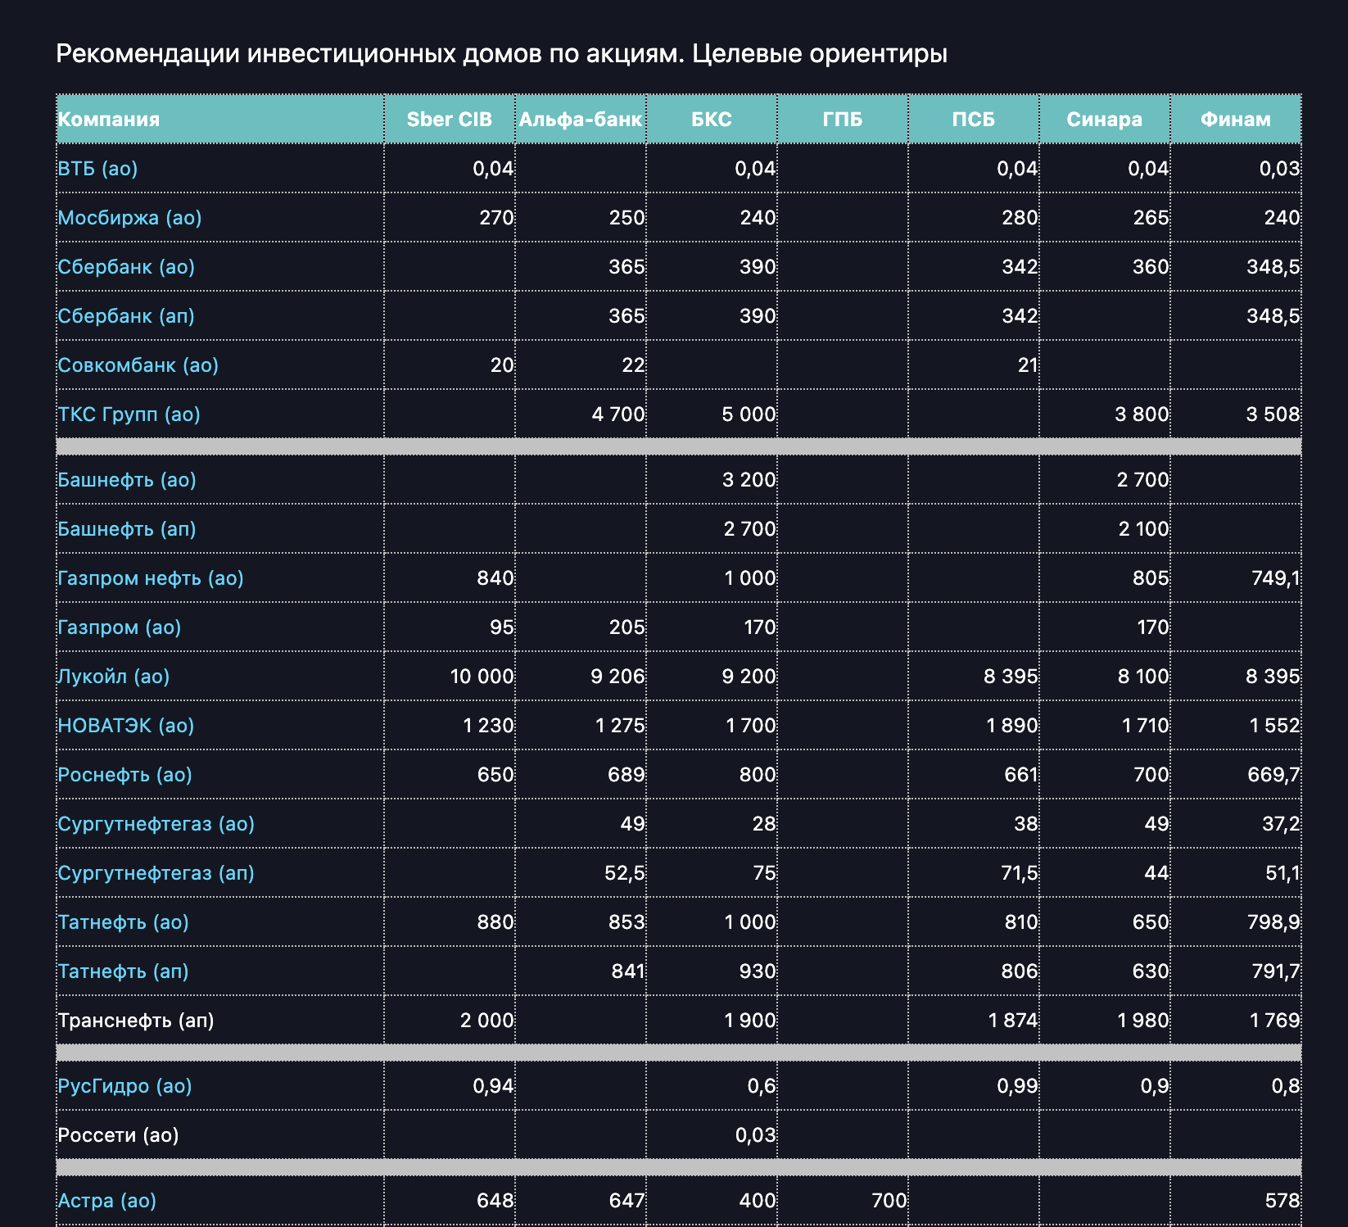Screen dimensions: 1348x1227
Task: Select Астра ГПБ value 700
Action: (x=890, y=1201)
